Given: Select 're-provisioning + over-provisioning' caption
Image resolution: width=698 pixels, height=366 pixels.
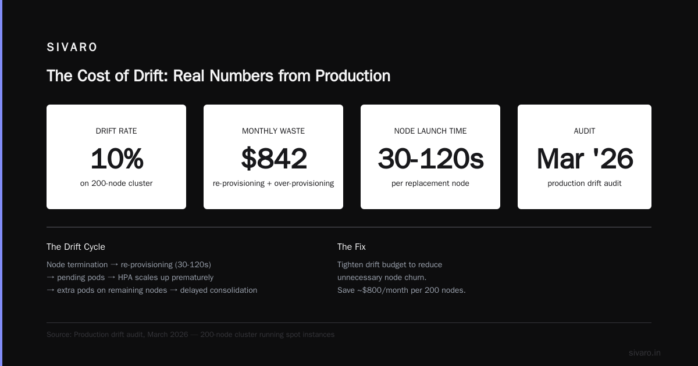Looking at the screenshot, I should [x=273, y=184].
